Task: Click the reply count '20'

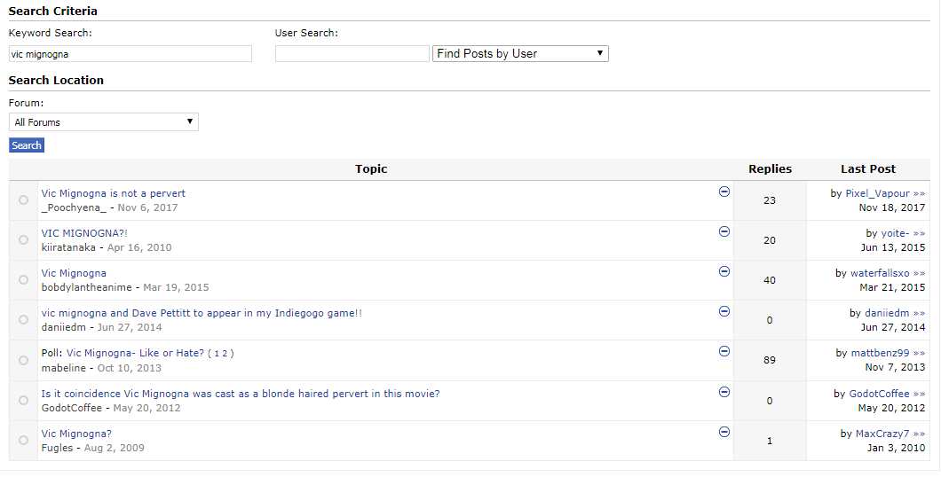Action: [x=770, y=240]
